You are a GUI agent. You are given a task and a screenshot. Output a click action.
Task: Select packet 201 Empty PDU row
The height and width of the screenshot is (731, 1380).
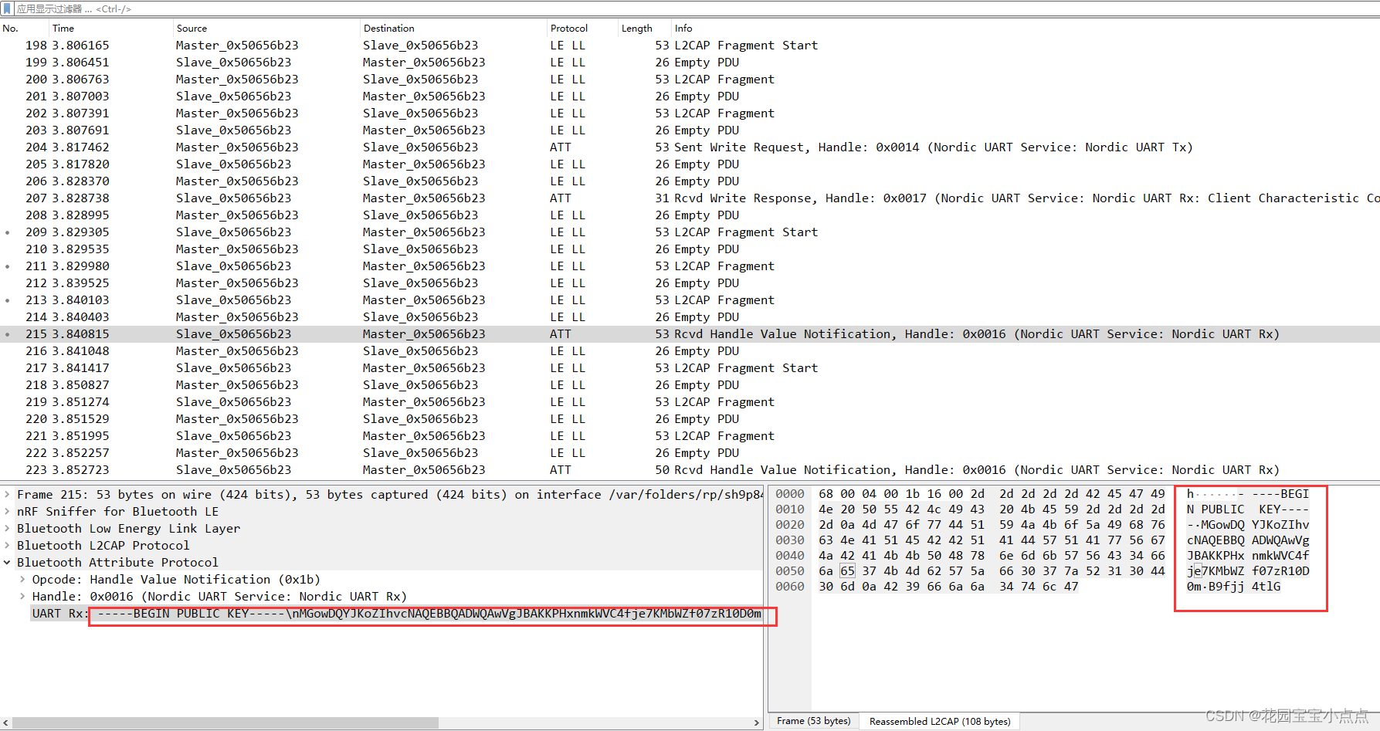point(690,96)
